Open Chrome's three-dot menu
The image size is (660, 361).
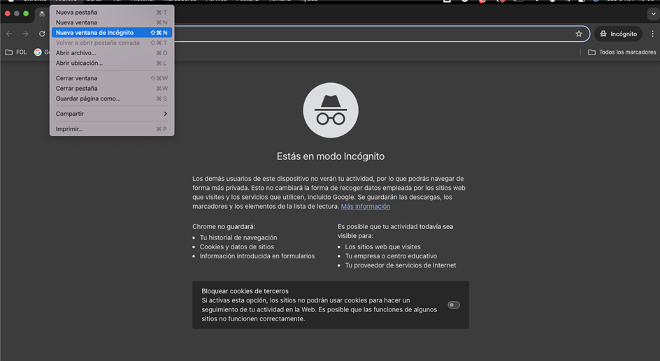652,34
